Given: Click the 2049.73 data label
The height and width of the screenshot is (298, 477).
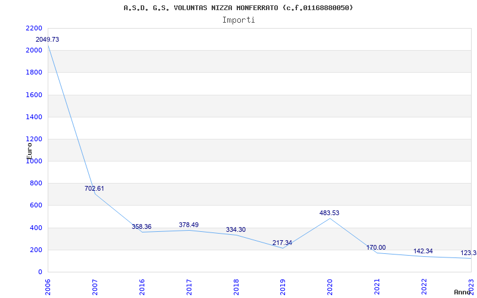Looking at the screenshot, I should tap(48, 39).
